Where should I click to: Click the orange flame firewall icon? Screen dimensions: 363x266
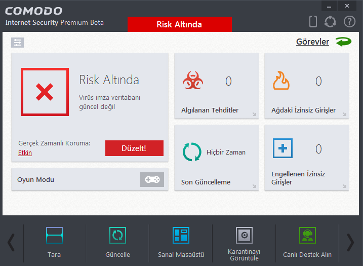coord(281,81)
